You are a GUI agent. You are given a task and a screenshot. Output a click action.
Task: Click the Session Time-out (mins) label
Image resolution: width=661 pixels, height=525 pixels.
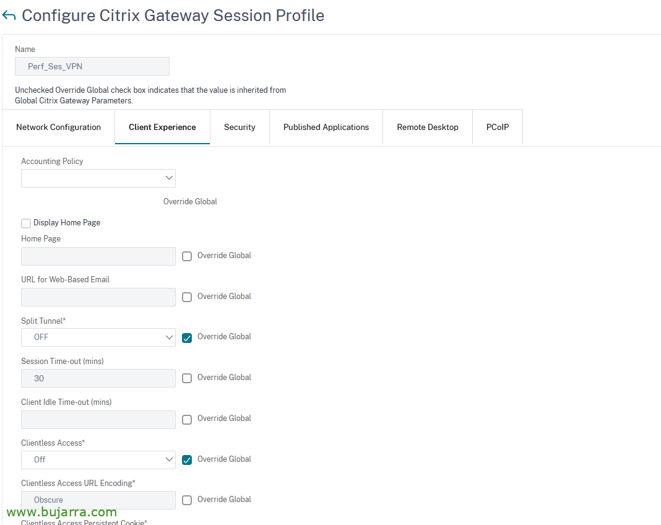(x=63, y=362)
